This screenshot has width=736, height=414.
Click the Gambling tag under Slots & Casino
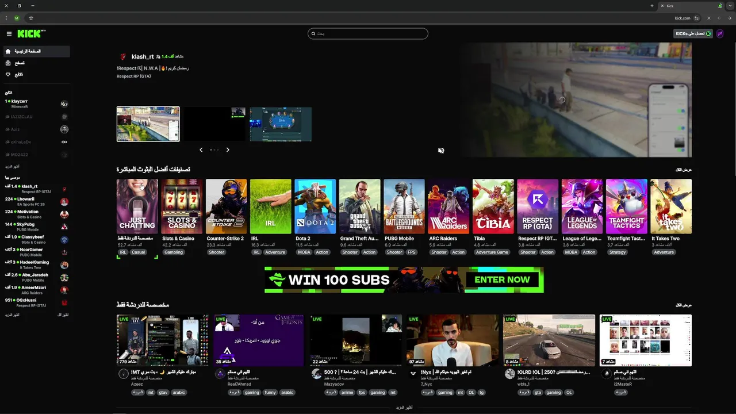[x=173, y=252]
